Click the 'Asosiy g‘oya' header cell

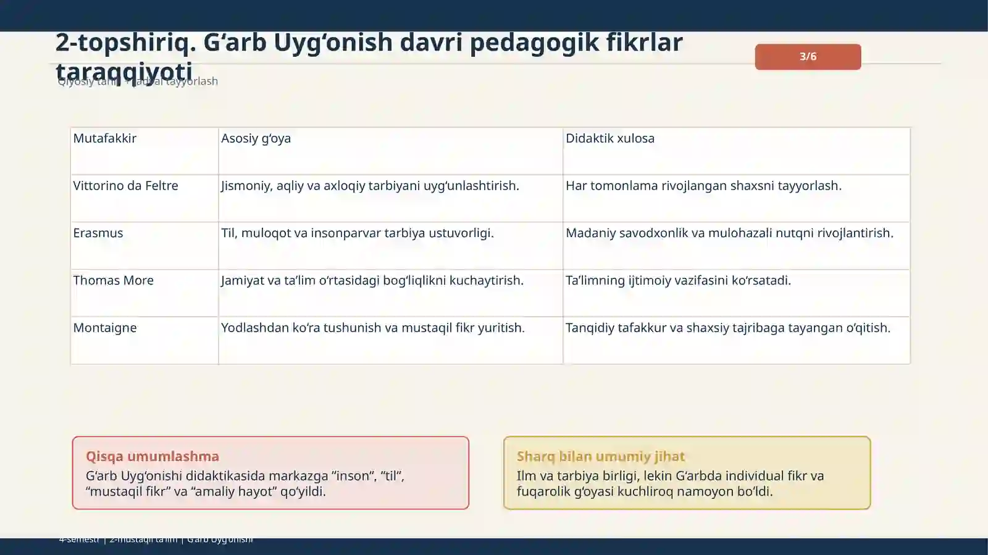pyautogui.click(x=391, y=151)
